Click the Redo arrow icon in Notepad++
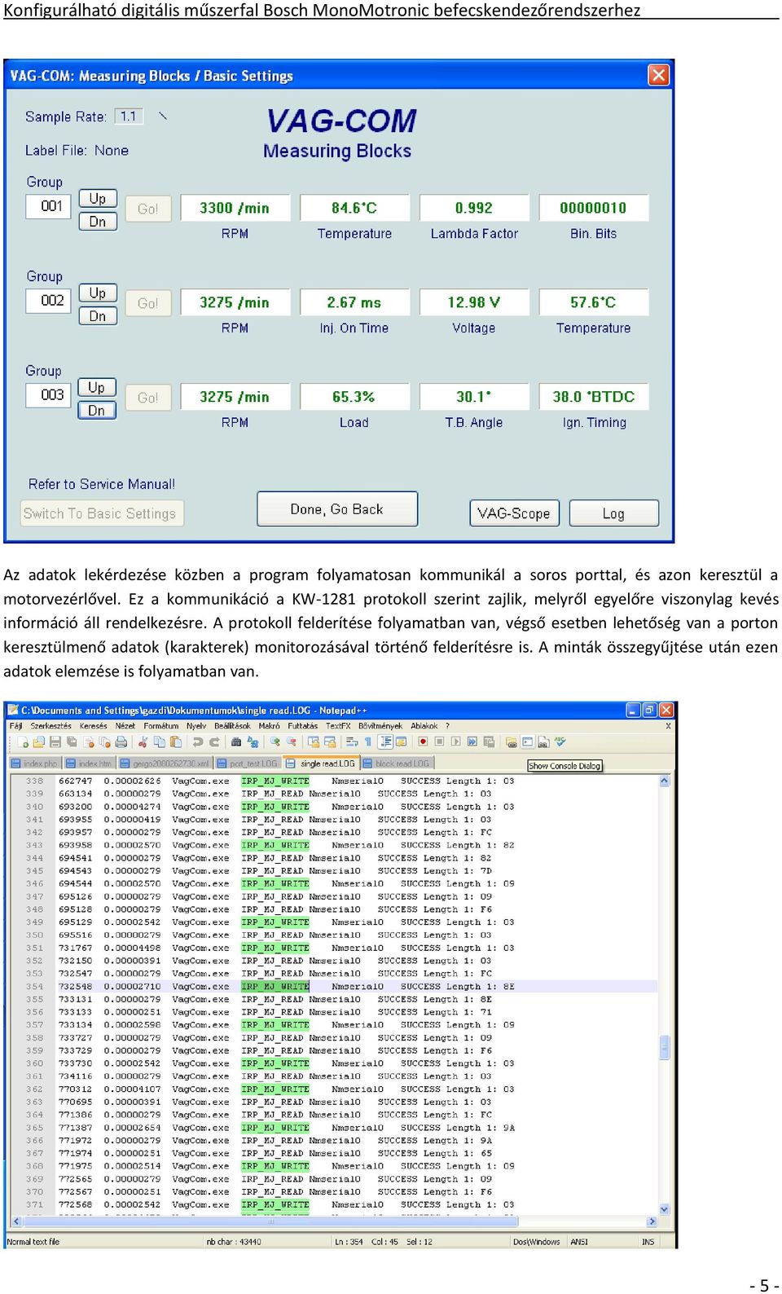The image size is (782, 1294). tap(214, 742)
